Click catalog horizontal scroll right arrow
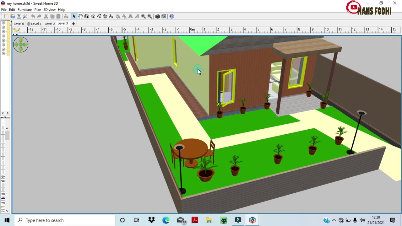Image resolution: width=402 pixels, height=226 pixels. click(x=7, y=113)
